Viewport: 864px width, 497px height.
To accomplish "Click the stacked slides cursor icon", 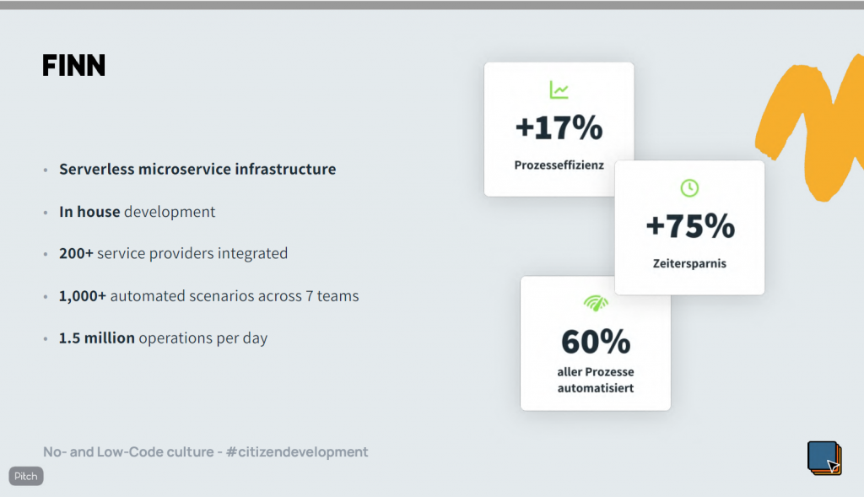I will (823, 458).
